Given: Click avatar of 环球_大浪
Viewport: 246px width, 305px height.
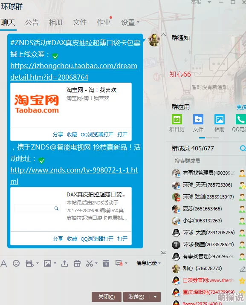Looking at the screenshot, I should click(176, 233).
